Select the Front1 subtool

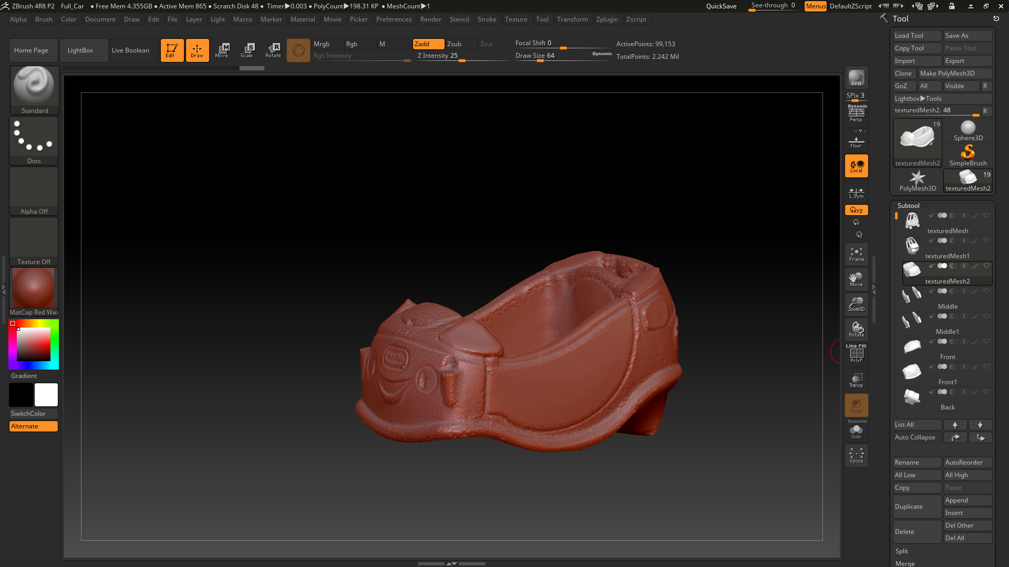(x=947, y=374)
